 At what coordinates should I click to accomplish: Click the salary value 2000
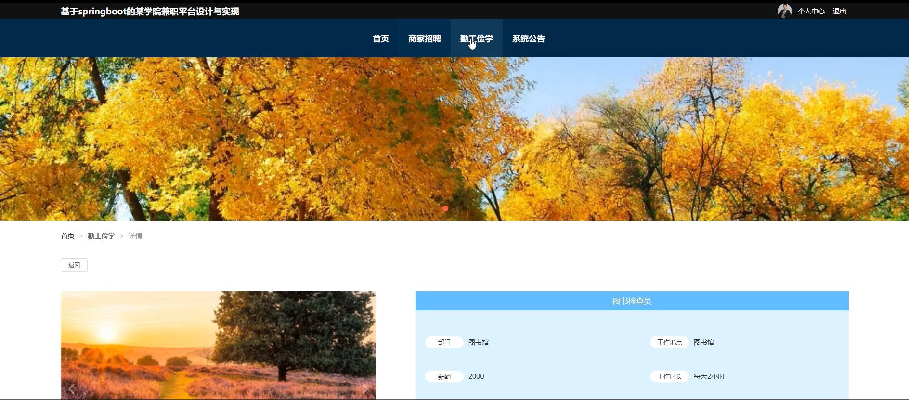click(476, 376)
